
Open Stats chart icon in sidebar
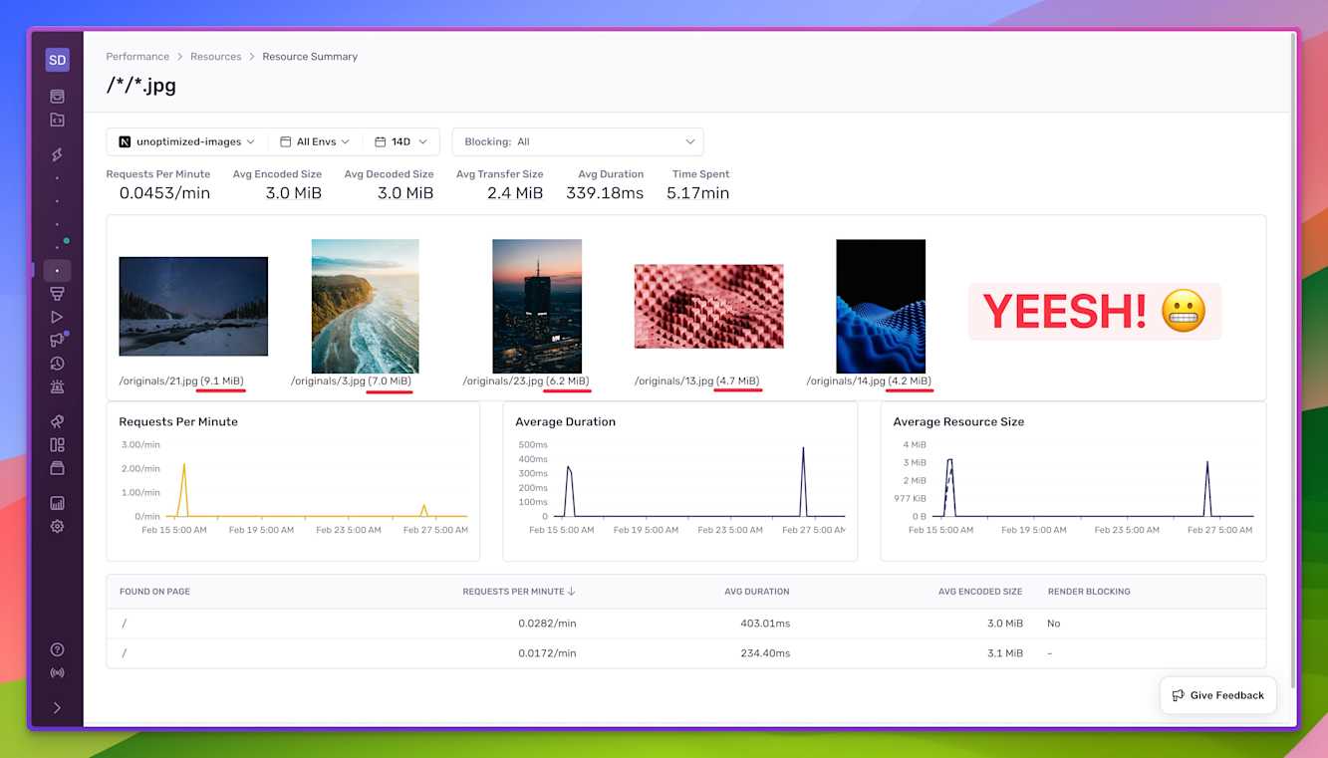(57, 503)
